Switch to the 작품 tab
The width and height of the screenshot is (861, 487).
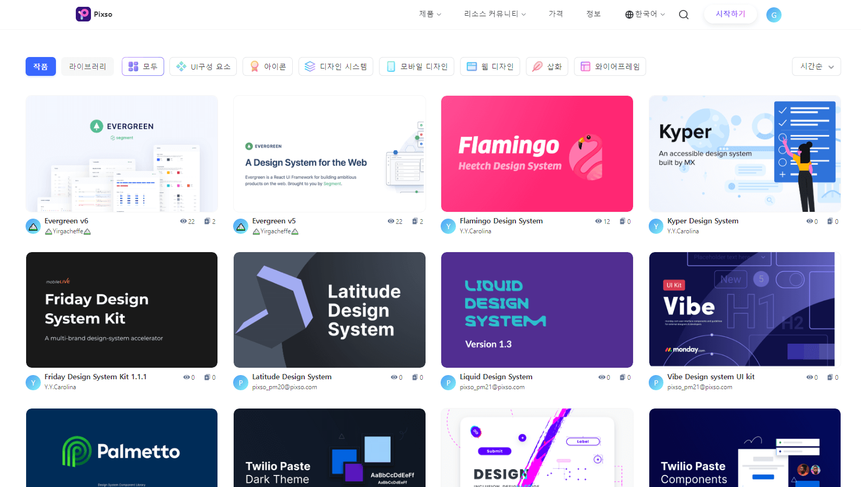[41, 66]
